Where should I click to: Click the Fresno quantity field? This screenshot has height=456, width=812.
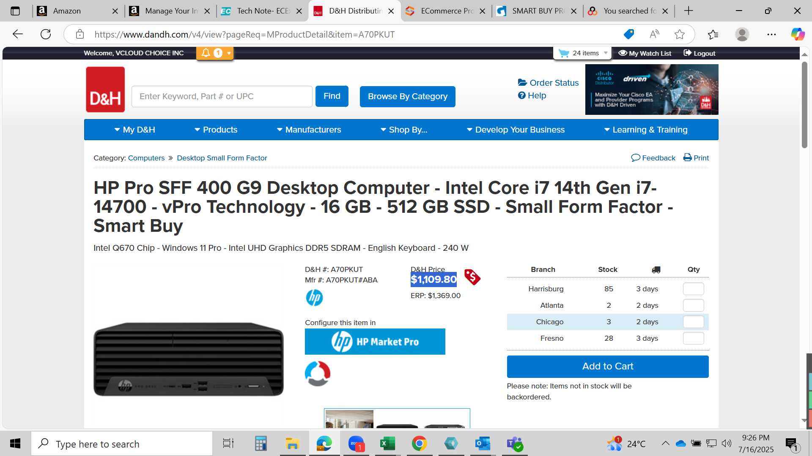[694, 338]
